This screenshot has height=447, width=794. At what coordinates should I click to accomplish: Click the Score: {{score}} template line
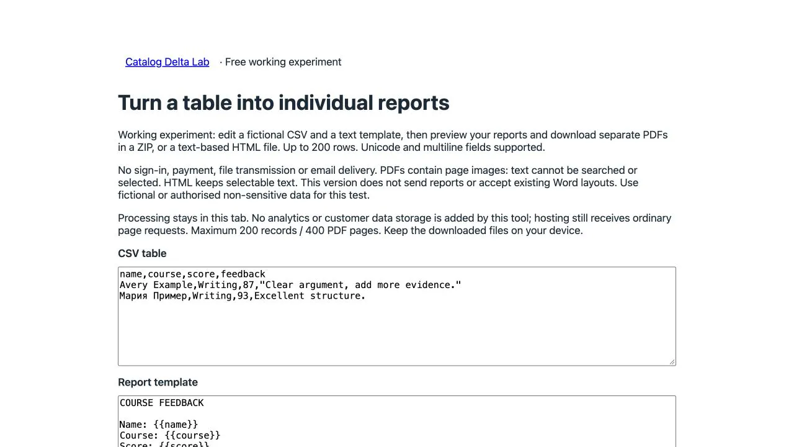click(x=164, y=445)
